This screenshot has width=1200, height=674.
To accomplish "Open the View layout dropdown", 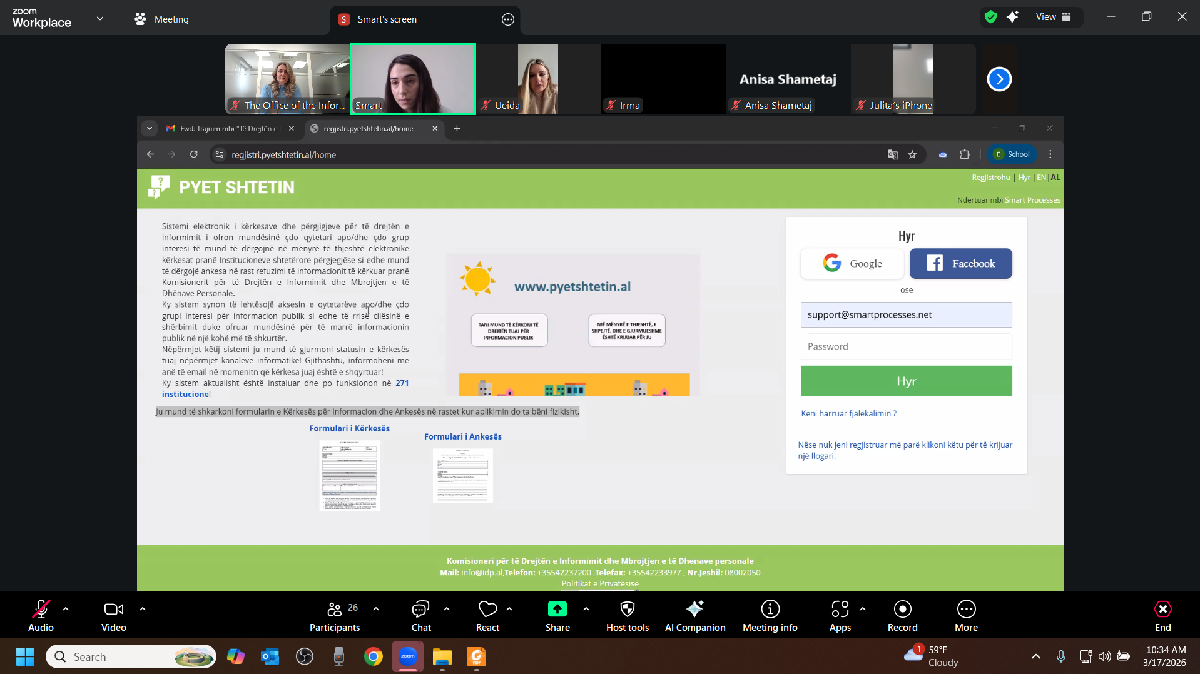I will tap(1053, 17).
